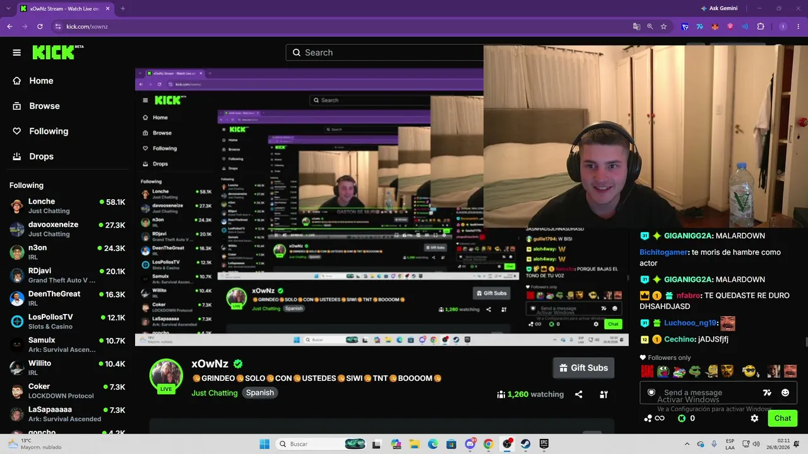Select the Spanish language tag
Image resolution: width=808 pixels, height=454 pixels.
(260, 393)
